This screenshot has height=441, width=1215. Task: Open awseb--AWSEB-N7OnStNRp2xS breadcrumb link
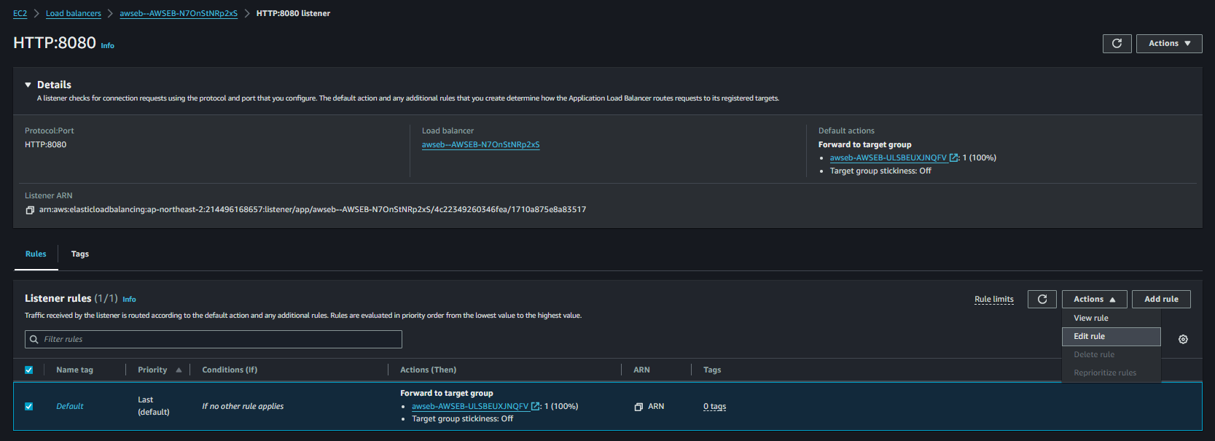pyautogui.click(x=179, y=13)
